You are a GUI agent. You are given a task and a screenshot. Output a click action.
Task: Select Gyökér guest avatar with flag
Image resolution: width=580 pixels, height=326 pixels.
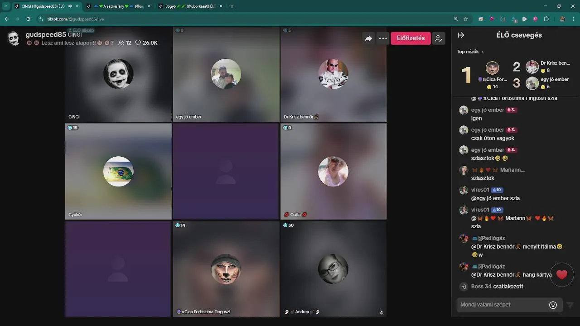[x=118, y=172]
